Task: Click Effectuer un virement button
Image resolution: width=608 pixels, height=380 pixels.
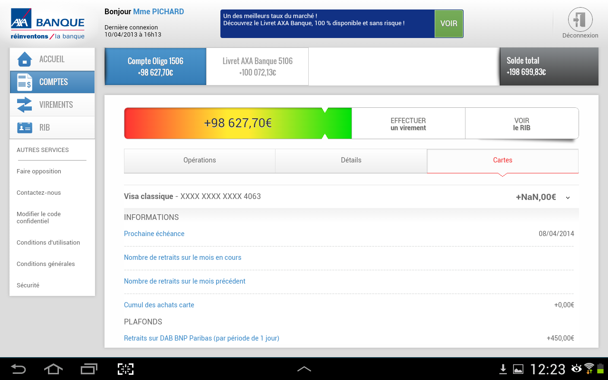Action: (408, 124)
